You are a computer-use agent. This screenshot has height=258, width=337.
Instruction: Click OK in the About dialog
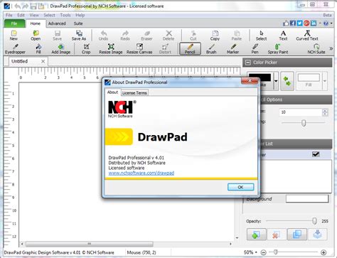240,187
